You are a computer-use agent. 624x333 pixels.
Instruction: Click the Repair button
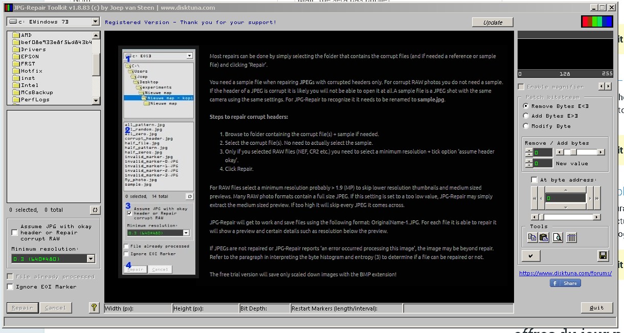tap(22, 307)
